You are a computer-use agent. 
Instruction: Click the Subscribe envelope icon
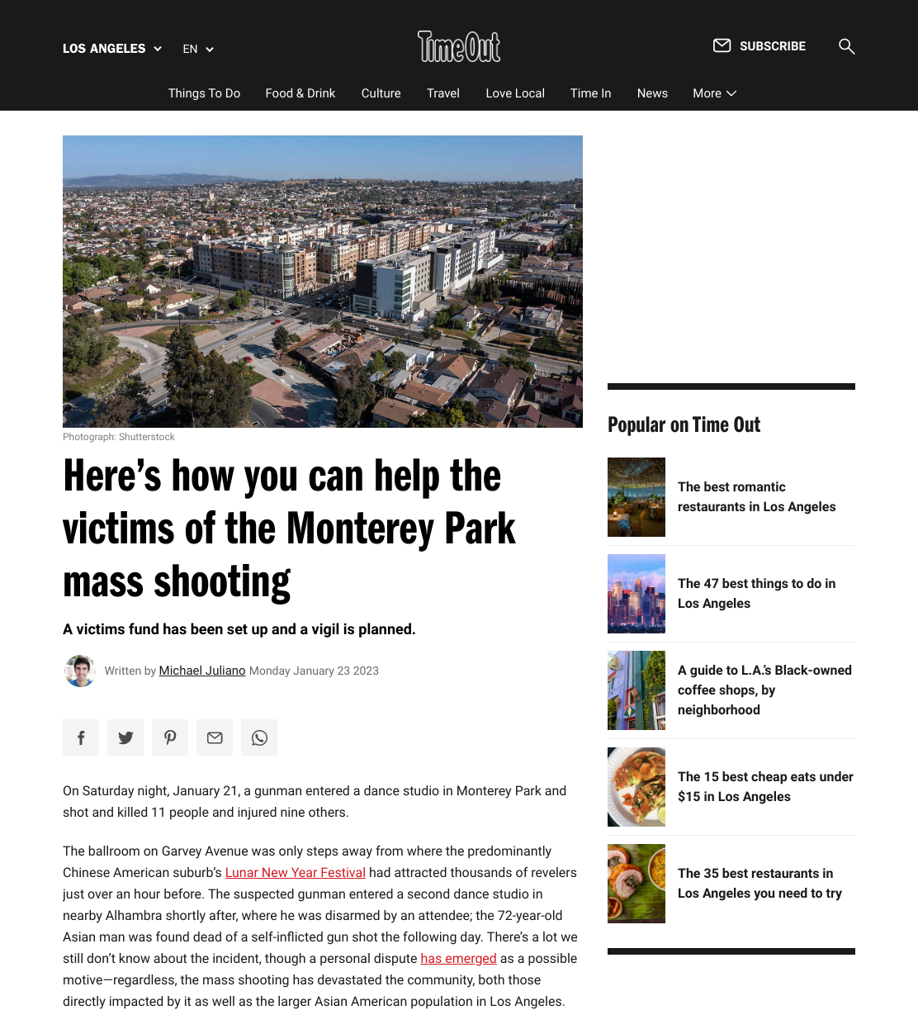[722, 45]
